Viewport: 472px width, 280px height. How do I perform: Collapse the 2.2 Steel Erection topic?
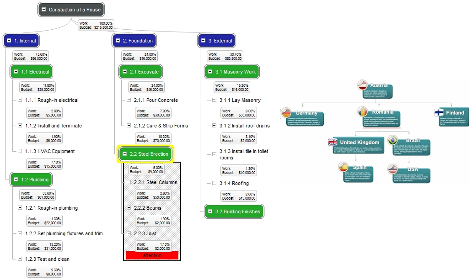[x=124, y=153]
